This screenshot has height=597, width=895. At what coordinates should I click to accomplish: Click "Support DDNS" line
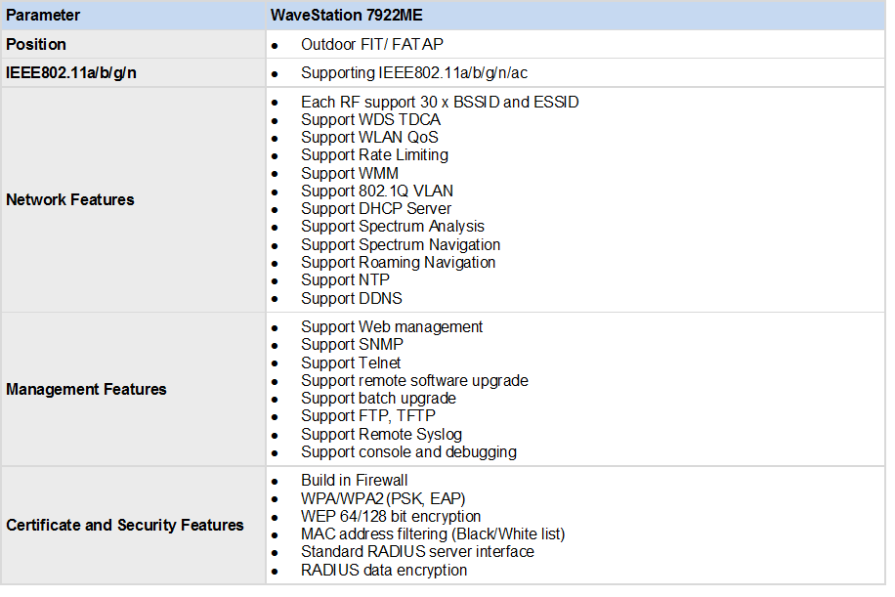pyautogui.click(x=352, y=299)
